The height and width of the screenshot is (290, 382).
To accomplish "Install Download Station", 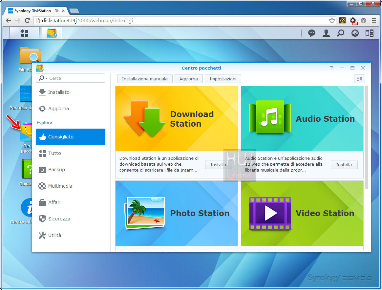I will (x=218, y=165).
